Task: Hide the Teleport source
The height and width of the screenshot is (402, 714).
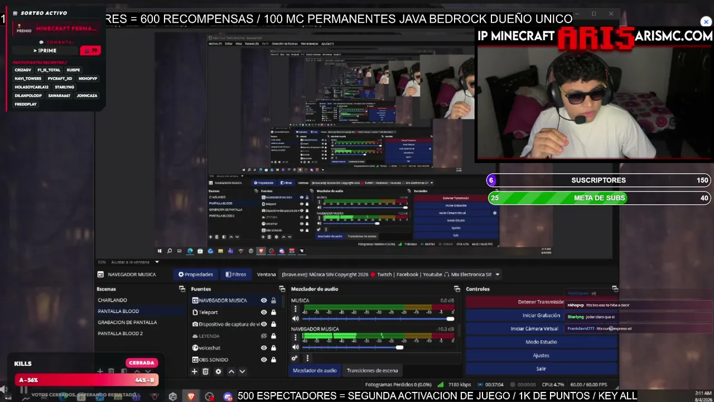Action: (x=264, y=312)
